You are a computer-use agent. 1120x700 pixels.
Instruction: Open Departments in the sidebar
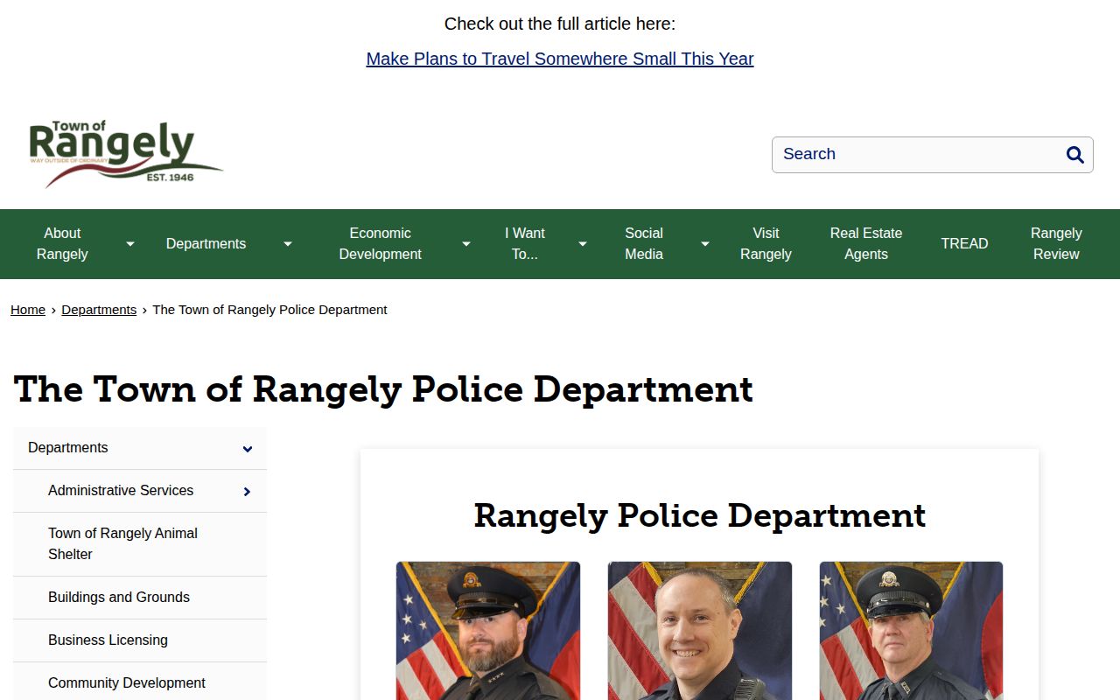tap(68, 448)
